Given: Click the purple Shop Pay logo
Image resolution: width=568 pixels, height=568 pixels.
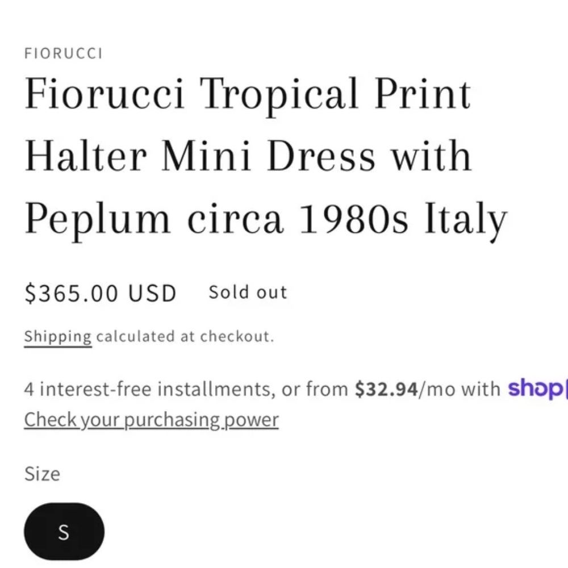Looking at the screenshot, I should (x=537, y=389).
